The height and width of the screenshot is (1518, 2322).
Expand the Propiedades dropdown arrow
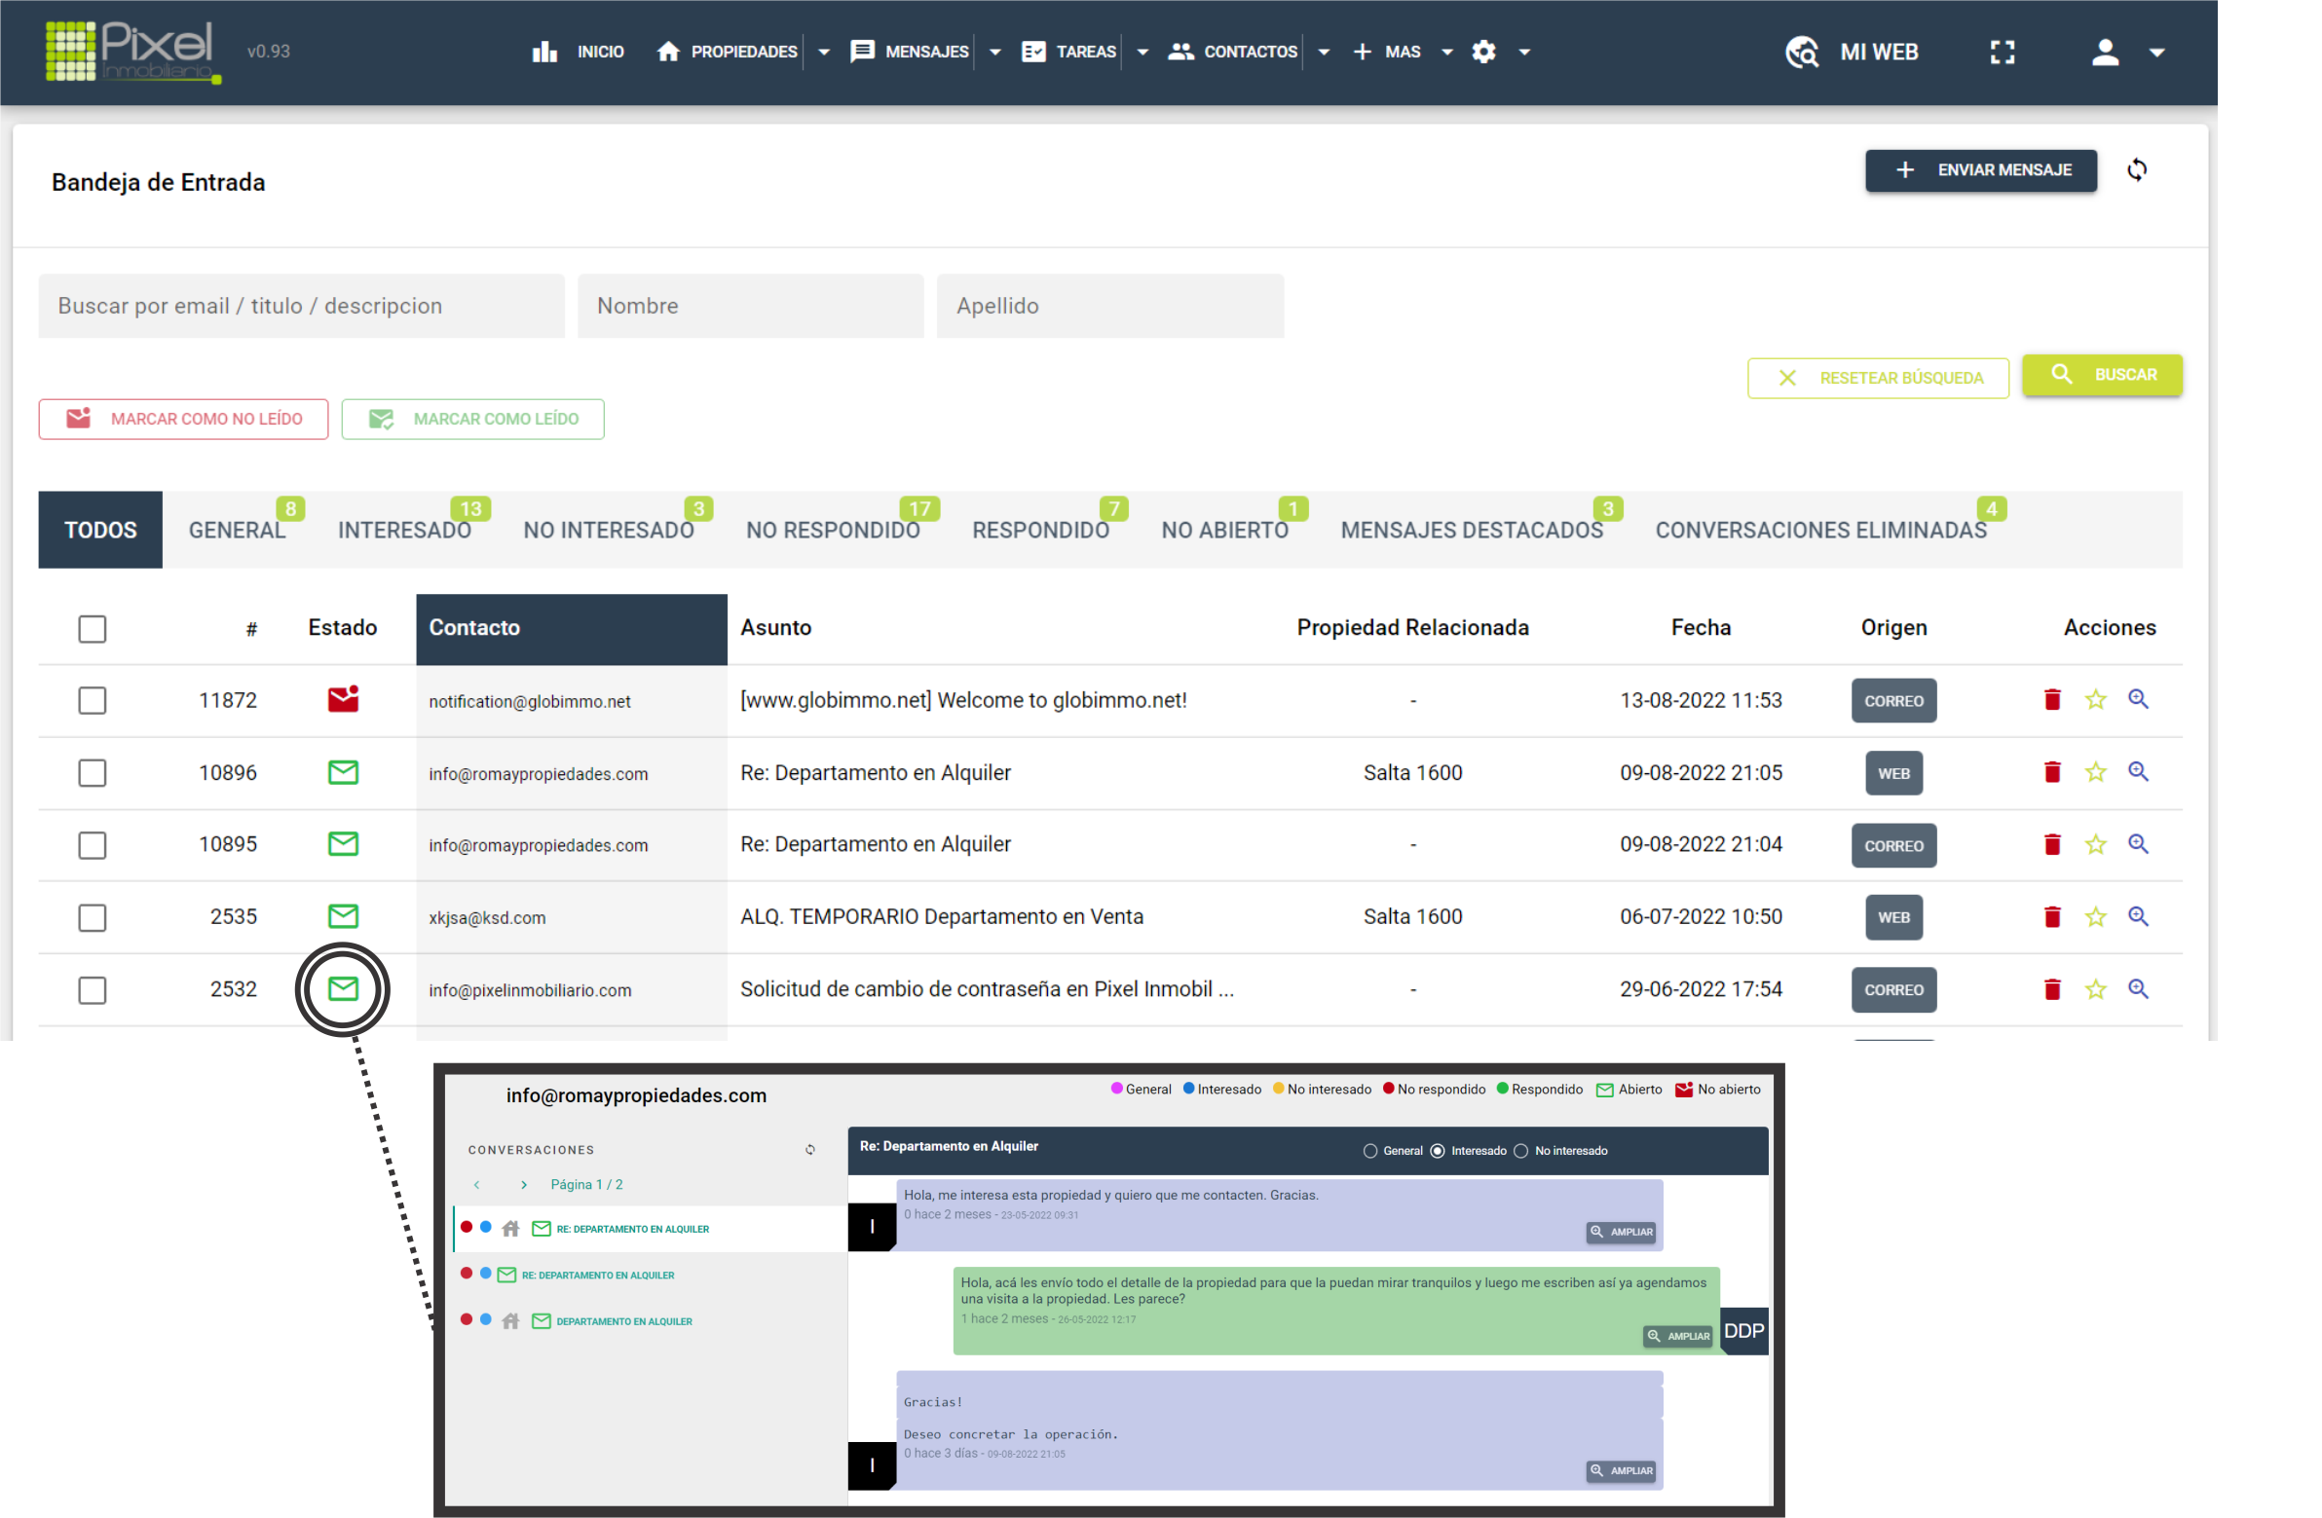click(x=824, y=53)
